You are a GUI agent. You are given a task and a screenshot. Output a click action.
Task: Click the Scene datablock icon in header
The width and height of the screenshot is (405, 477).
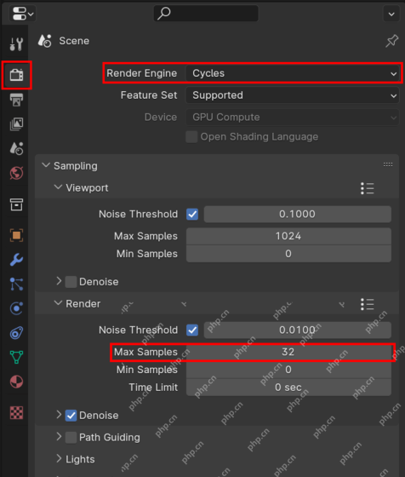tap(45, 41)
